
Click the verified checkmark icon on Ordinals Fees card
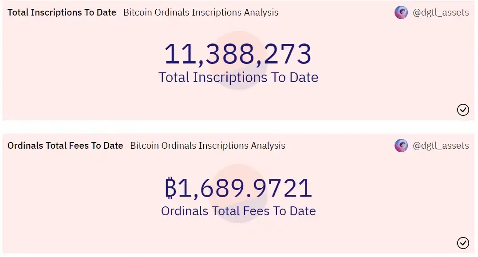point(463,243)
